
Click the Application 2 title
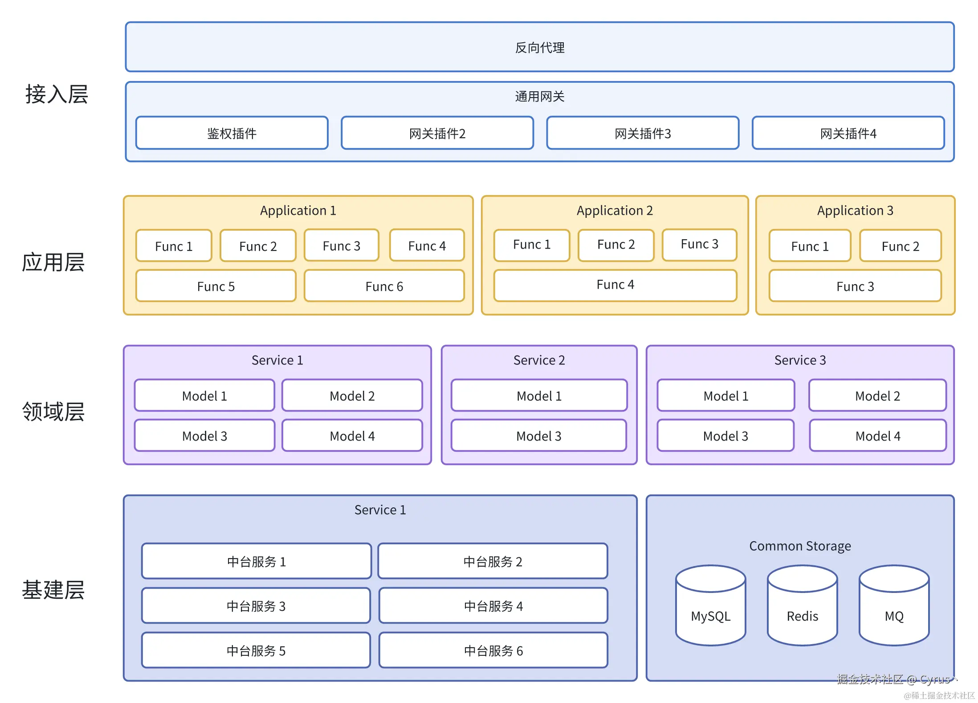(x=615, y=210)
